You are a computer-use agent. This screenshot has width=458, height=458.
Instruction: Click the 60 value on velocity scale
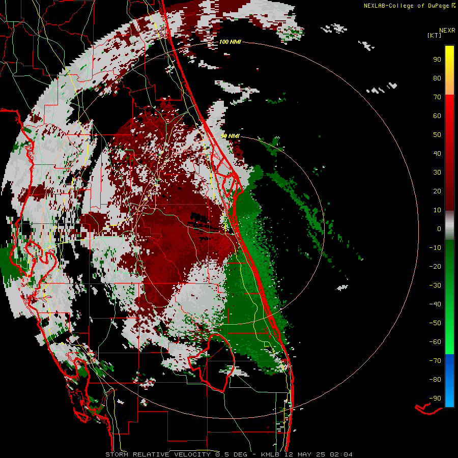[437, 116]
